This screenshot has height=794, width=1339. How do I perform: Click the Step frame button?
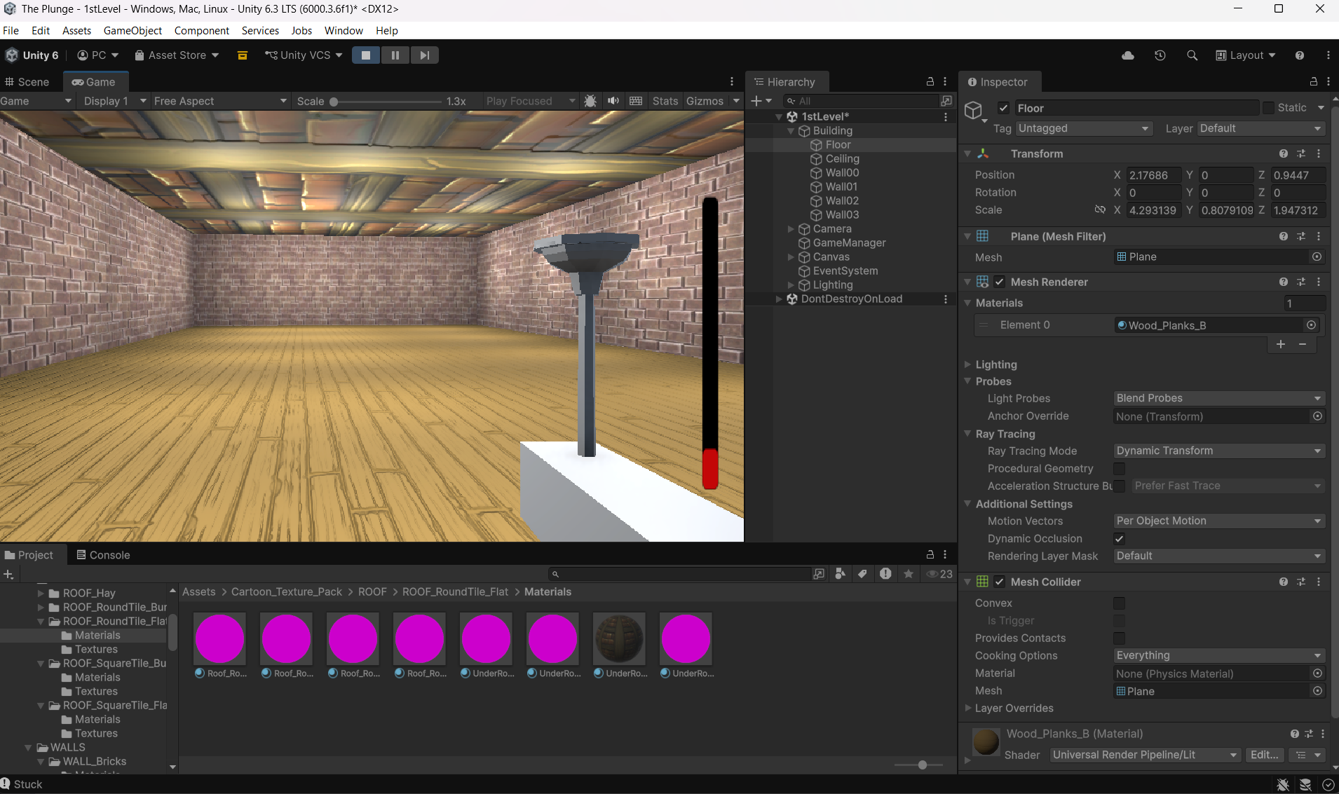425,55
